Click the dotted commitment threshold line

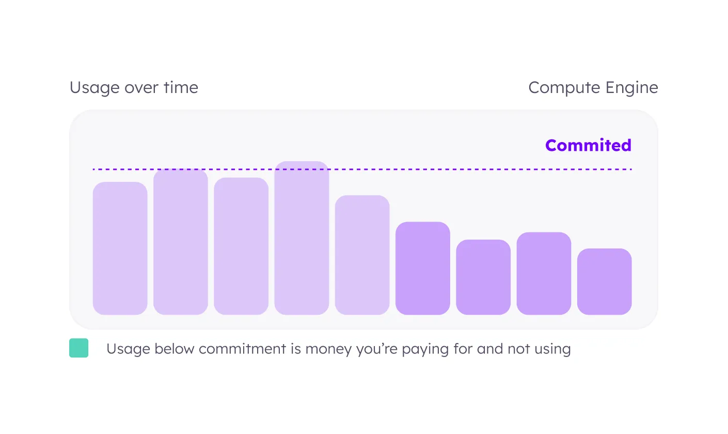(362, 169)
